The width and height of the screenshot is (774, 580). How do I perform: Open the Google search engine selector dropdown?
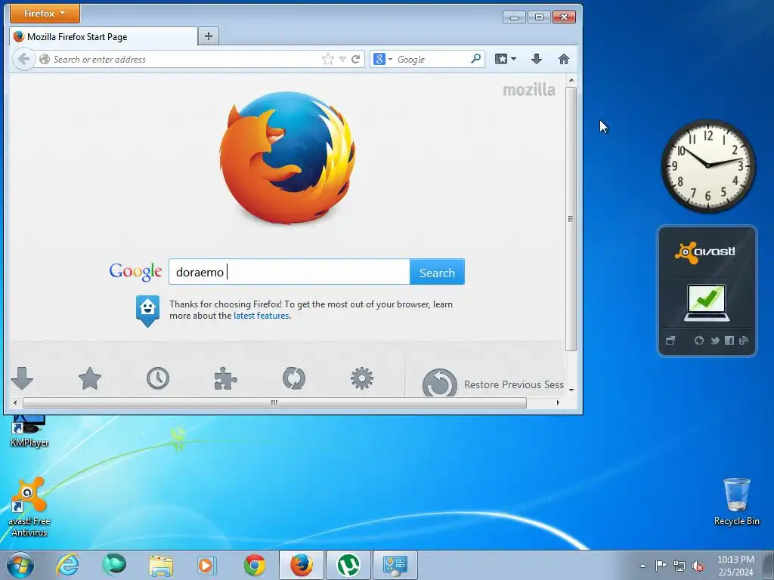(x=382, y=59)
